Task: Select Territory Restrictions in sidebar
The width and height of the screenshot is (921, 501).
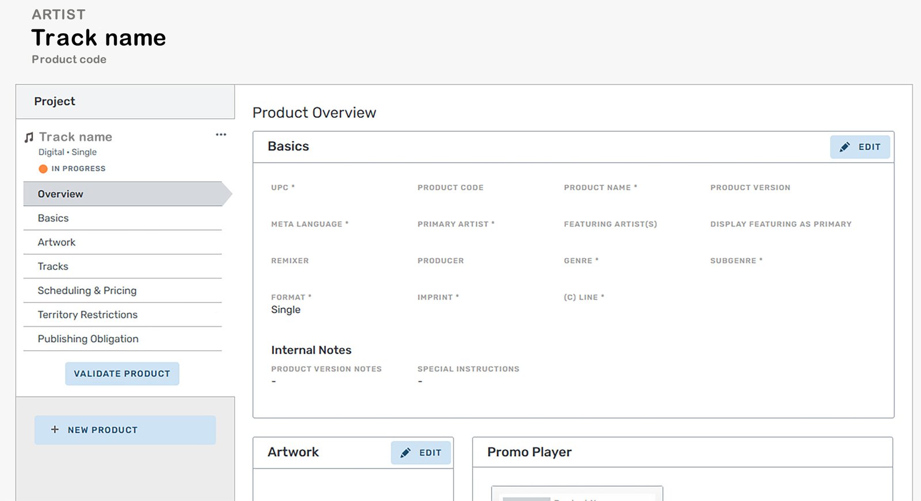Action: 87,315
